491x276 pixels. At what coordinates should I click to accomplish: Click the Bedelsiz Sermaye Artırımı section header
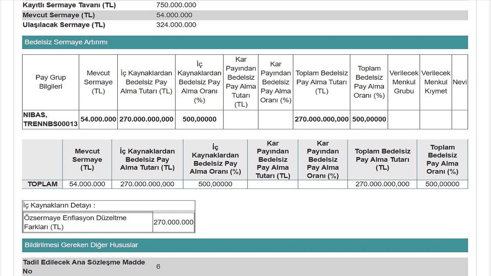pyautogui.click(x=66, y=42)
